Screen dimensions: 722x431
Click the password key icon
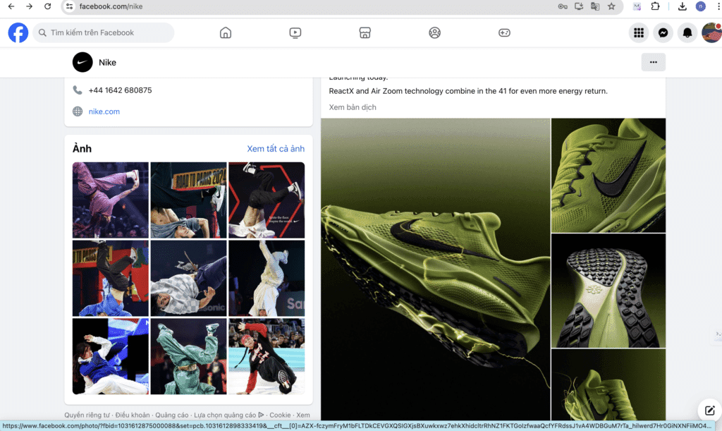click(x=563, y=6)
